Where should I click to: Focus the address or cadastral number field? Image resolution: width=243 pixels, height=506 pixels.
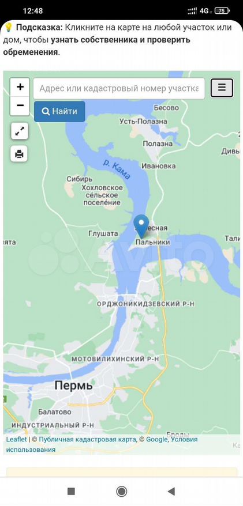click(119, 88)
